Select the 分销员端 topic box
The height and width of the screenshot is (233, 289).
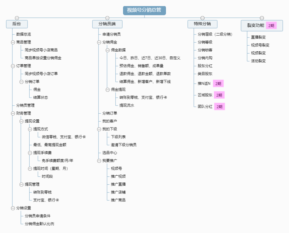[107, 24]
